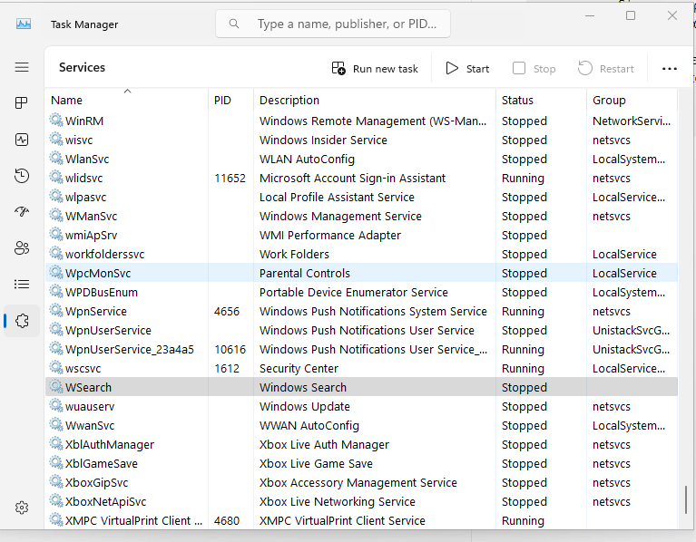Select the WPDBusEnum service row

(361, 293)
